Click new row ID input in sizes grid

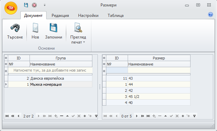pos(117,70)
